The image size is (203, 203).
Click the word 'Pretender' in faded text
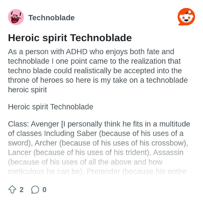coord(103,172)
